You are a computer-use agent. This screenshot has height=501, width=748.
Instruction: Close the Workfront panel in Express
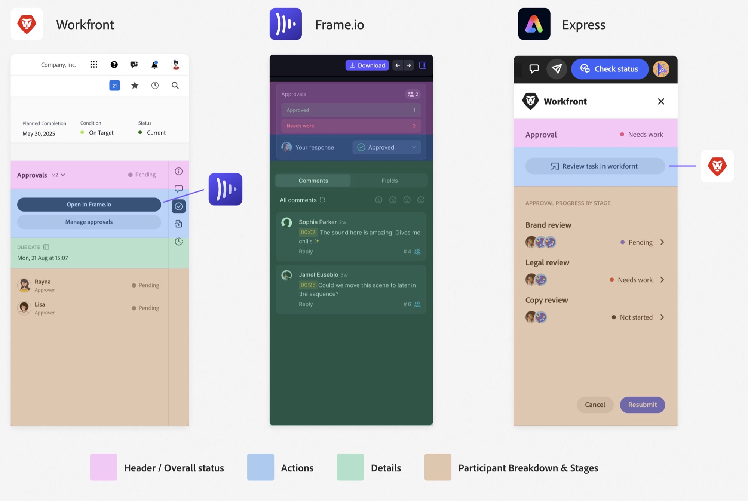pos(661,101)
